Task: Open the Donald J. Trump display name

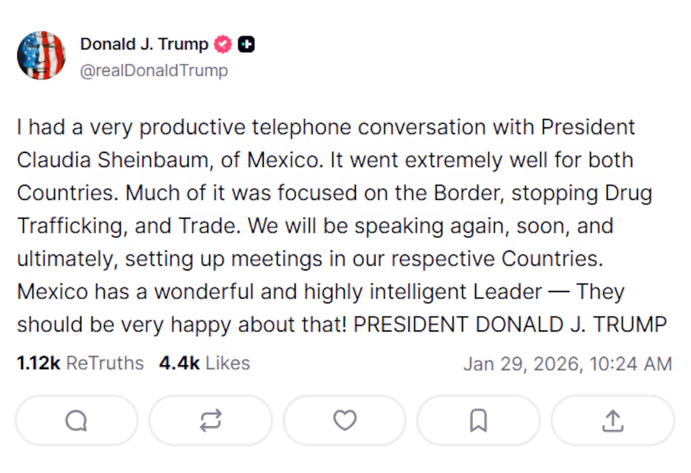Action: (x=144, y=45)
